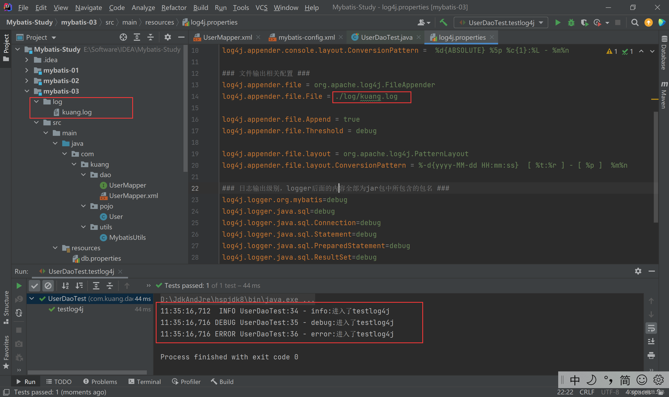Switch to the UserMapper.xml editor tab
The image size is (669, 397).
point(227,37)
